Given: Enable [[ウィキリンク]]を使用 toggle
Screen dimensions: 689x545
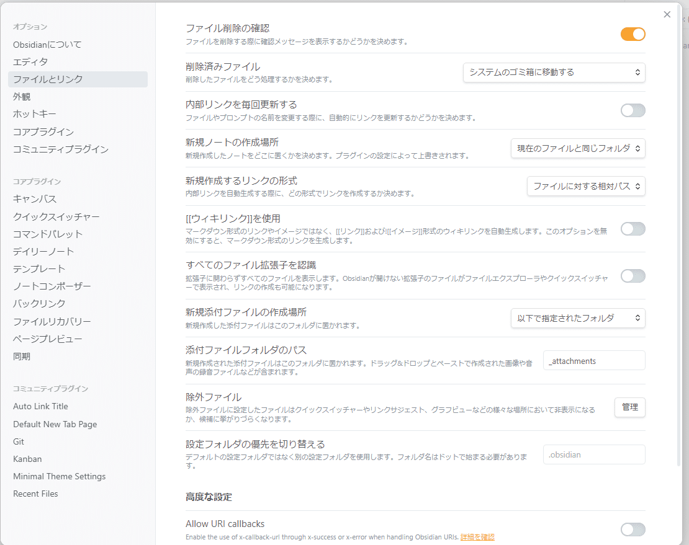Looking at the screenshot, I should (633, 229).
